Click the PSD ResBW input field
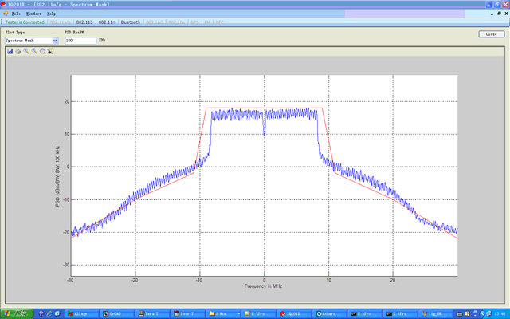The height and width of the screenshot is (319, 510). 80,40
